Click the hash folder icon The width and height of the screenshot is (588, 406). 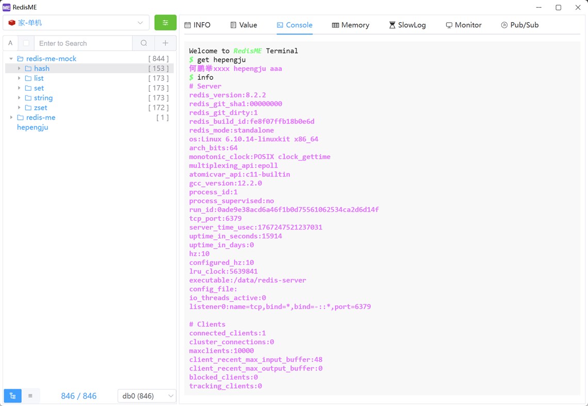click(x=28, y=68)
